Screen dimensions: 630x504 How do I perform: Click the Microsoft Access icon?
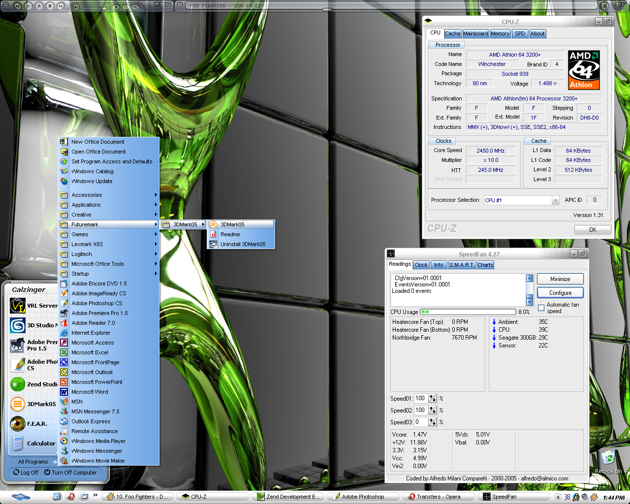tap(64, 343)
